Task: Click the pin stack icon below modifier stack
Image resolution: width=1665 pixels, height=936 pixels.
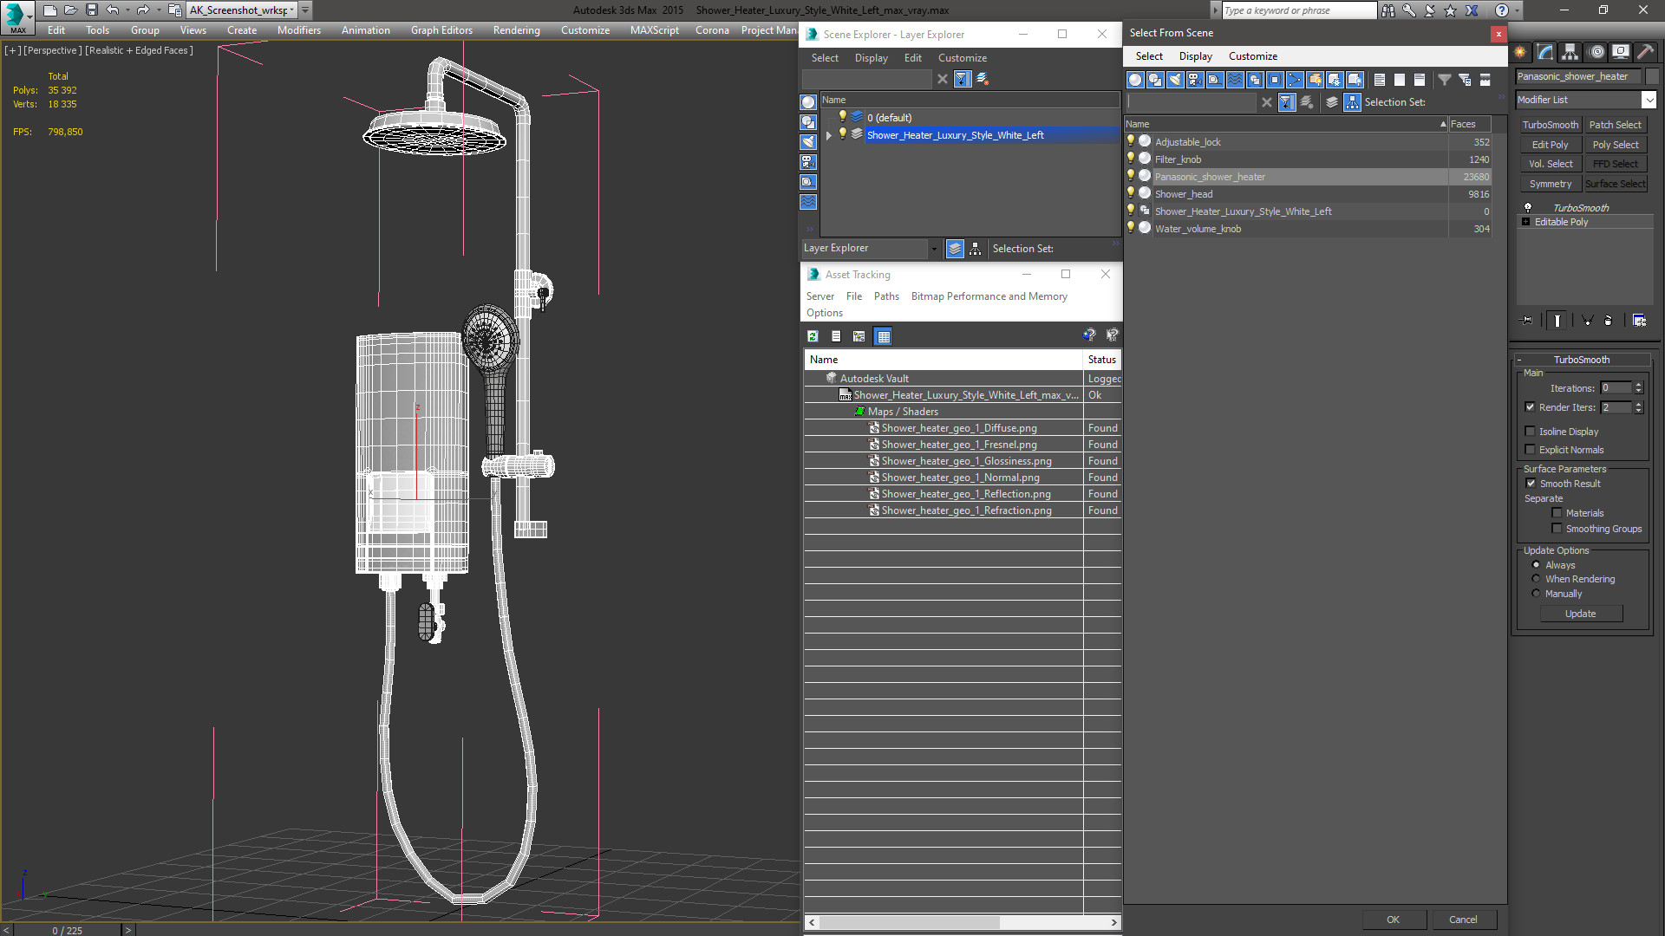Action: click(1527, 321)
